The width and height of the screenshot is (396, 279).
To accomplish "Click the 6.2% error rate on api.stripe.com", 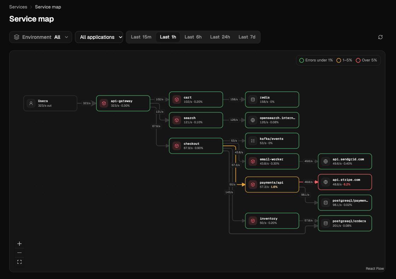I will [x=347, y=184].
